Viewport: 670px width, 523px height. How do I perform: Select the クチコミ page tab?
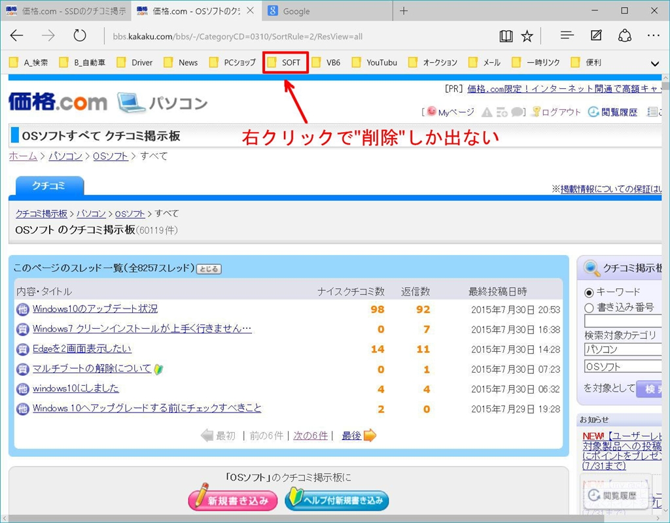coord(50,186)
